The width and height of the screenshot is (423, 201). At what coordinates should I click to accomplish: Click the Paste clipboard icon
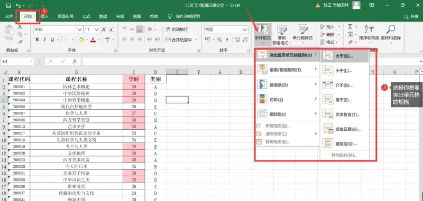click(10, 30)
